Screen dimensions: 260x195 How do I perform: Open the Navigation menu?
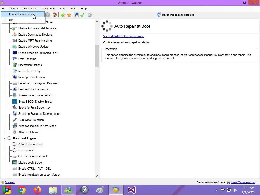[48, 8]
